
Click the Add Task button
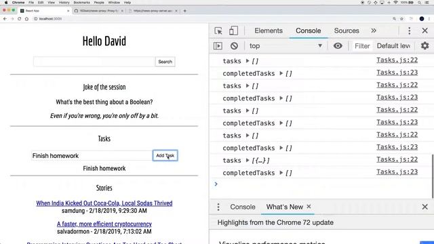tap(165, 155)
